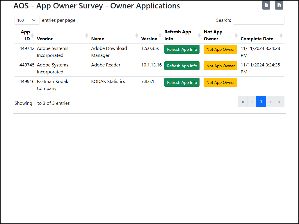Mark Not App Owner for Adobe Download Manager
Viewport: 299px width, 224px height.
[220, 49]
